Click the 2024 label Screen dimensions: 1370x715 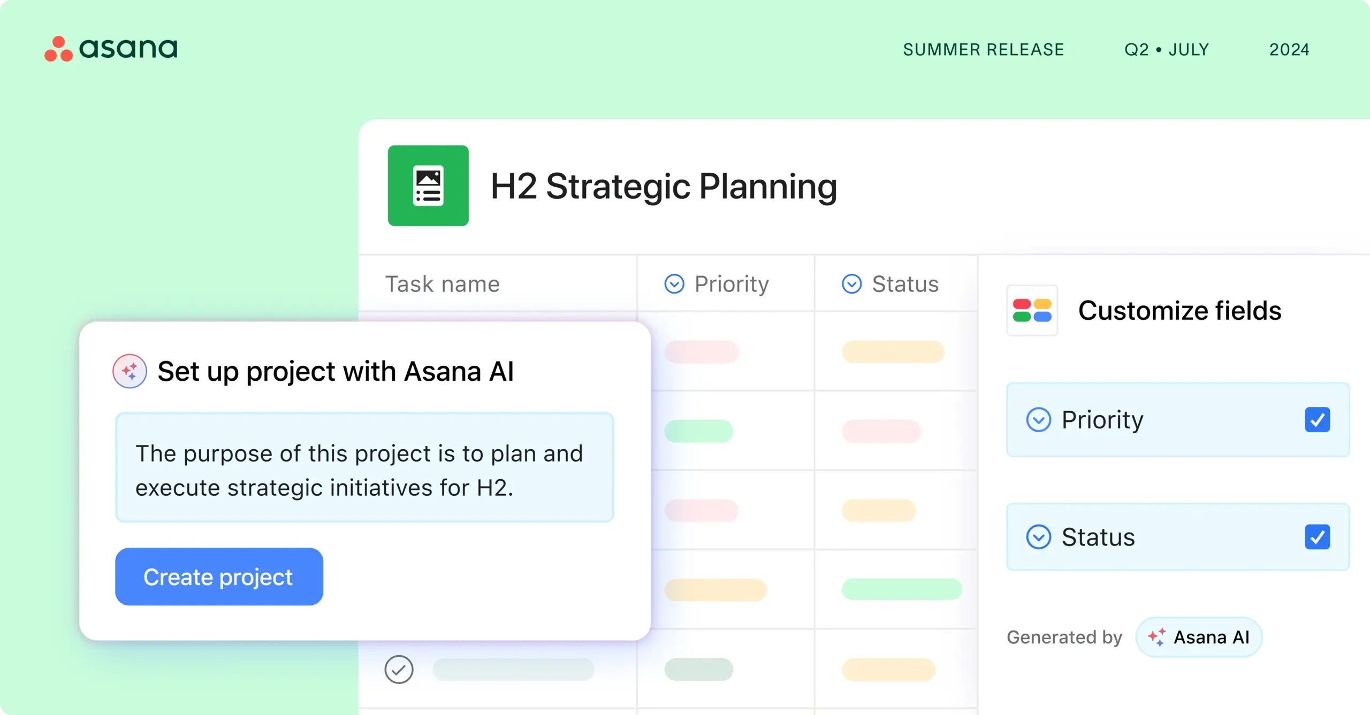[x=1289, y=49]
